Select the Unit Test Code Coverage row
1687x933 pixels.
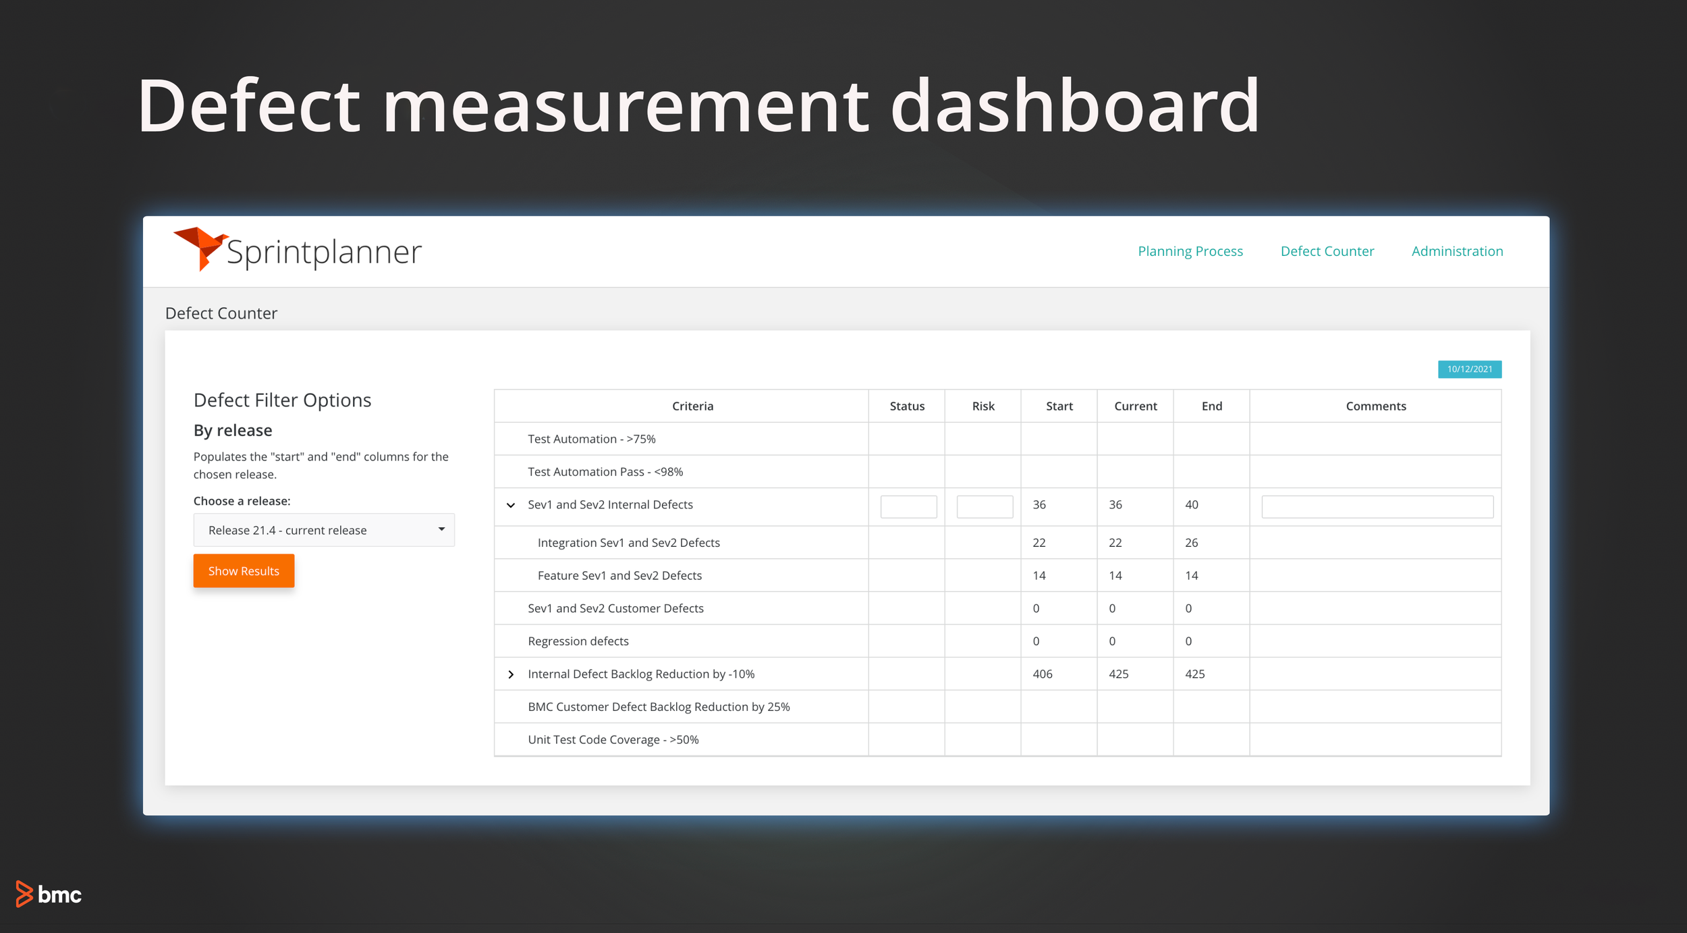coord(614,739)
